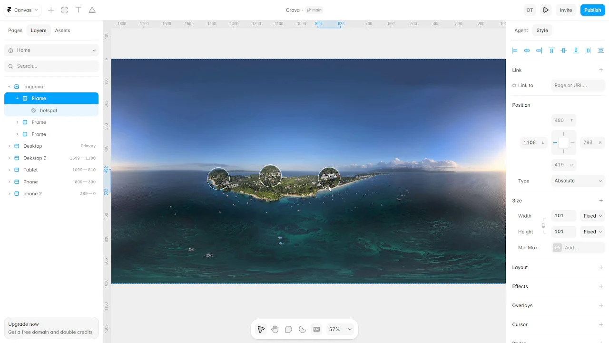
Task: Open the EN language switcher
Action: (x=316, y=329)
